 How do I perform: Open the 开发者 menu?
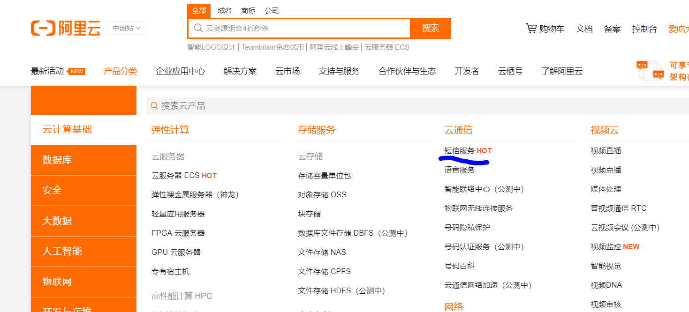pos(467,71)
